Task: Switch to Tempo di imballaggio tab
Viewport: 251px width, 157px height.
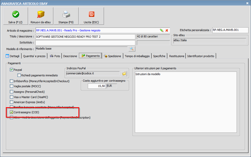Action: coord(137,56)
